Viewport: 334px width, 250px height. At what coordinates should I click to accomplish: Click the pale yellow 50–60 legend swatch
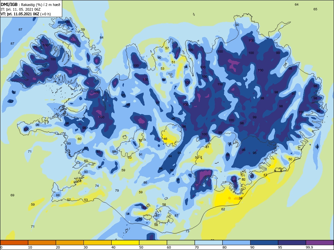tap(153, 243)
